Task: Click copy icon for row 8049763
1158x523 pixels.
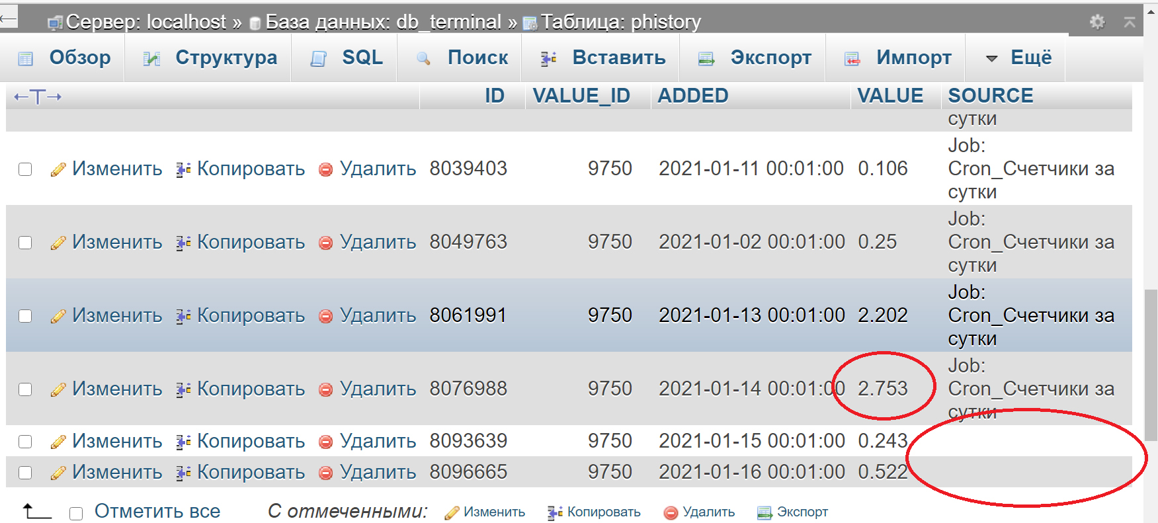Action: pos(183,243)
